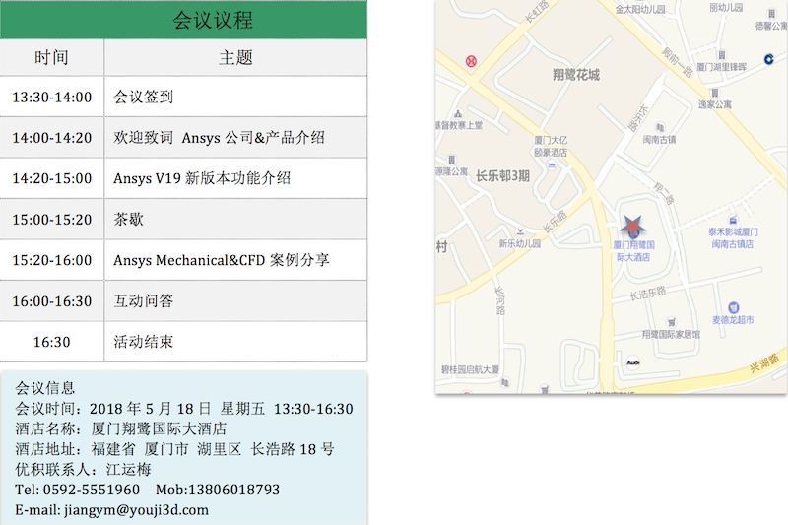Click the 厦门大亿丽豪酒店 hotel icon
Viewport: 788px width, 525px height.
[552, 165]
